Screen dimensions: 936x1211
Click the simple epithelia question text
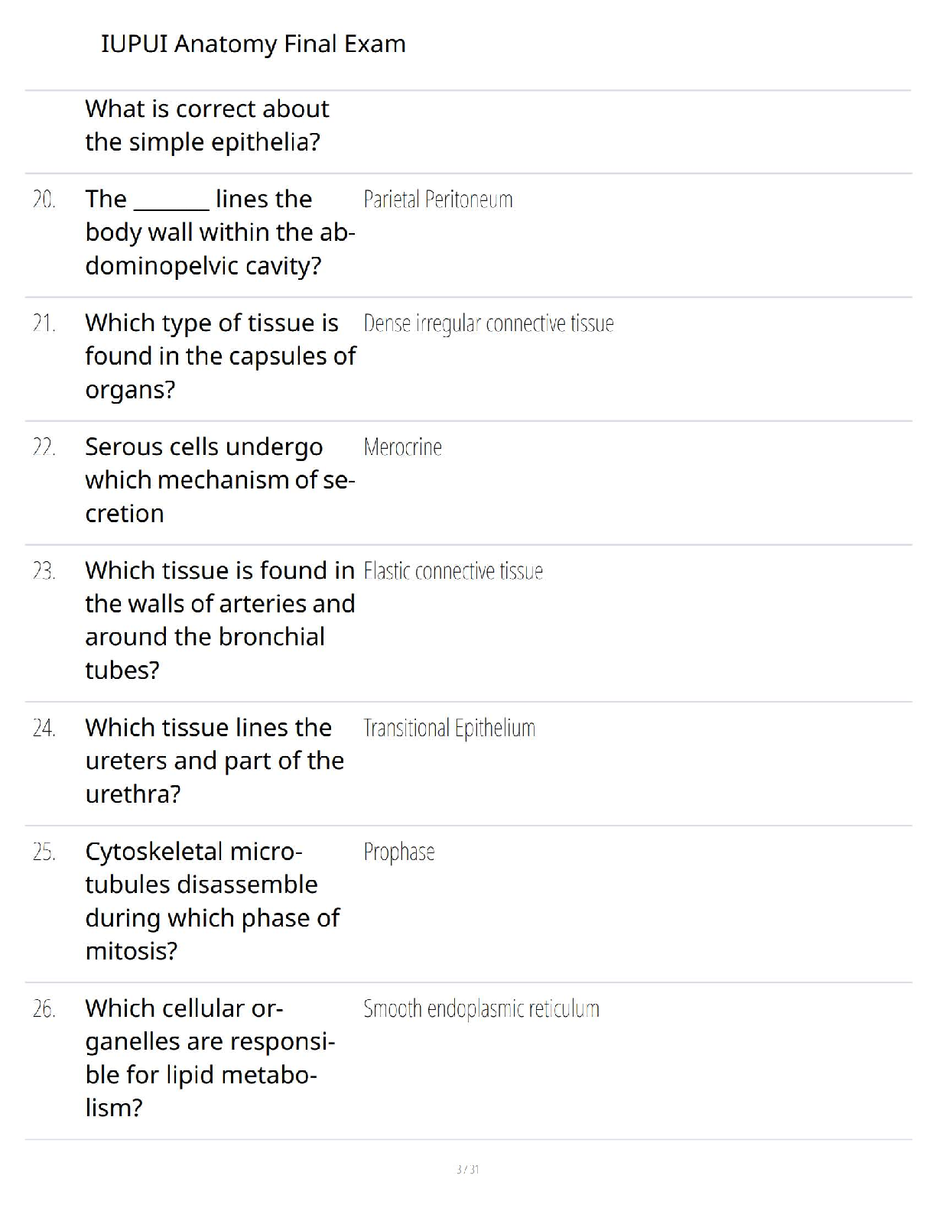click(206, 125)
